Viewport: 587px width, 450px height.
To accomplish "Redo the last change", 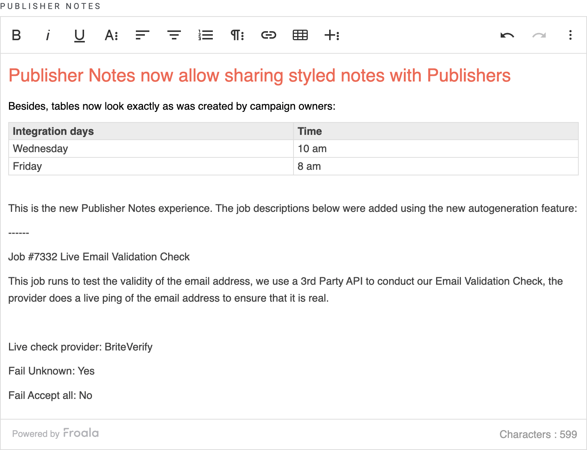I will pyautogui.click(x=539, y=35).
